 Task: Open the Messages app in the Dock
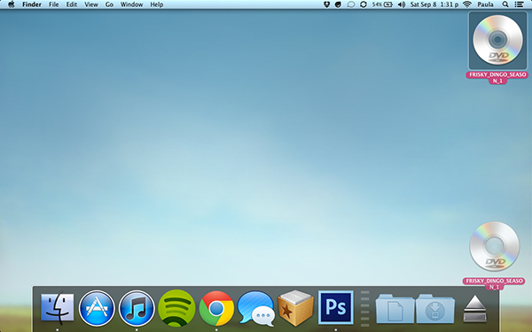(x=256, y=308)
